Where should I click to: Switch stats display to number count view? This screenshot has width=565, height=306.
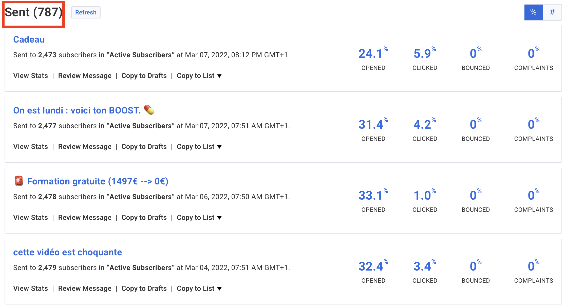click(x=552, y=12)
